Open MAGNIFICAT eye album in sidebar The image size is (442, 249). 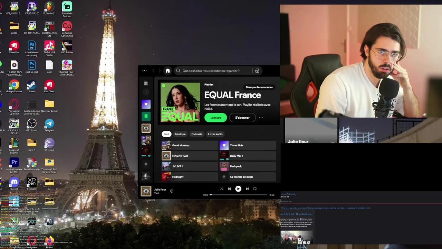point(146,128)
